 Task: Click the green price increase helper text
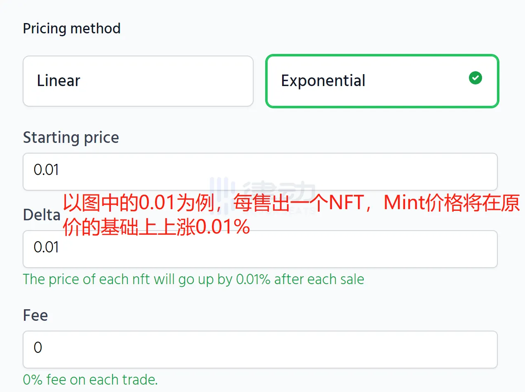click(193, 279)
